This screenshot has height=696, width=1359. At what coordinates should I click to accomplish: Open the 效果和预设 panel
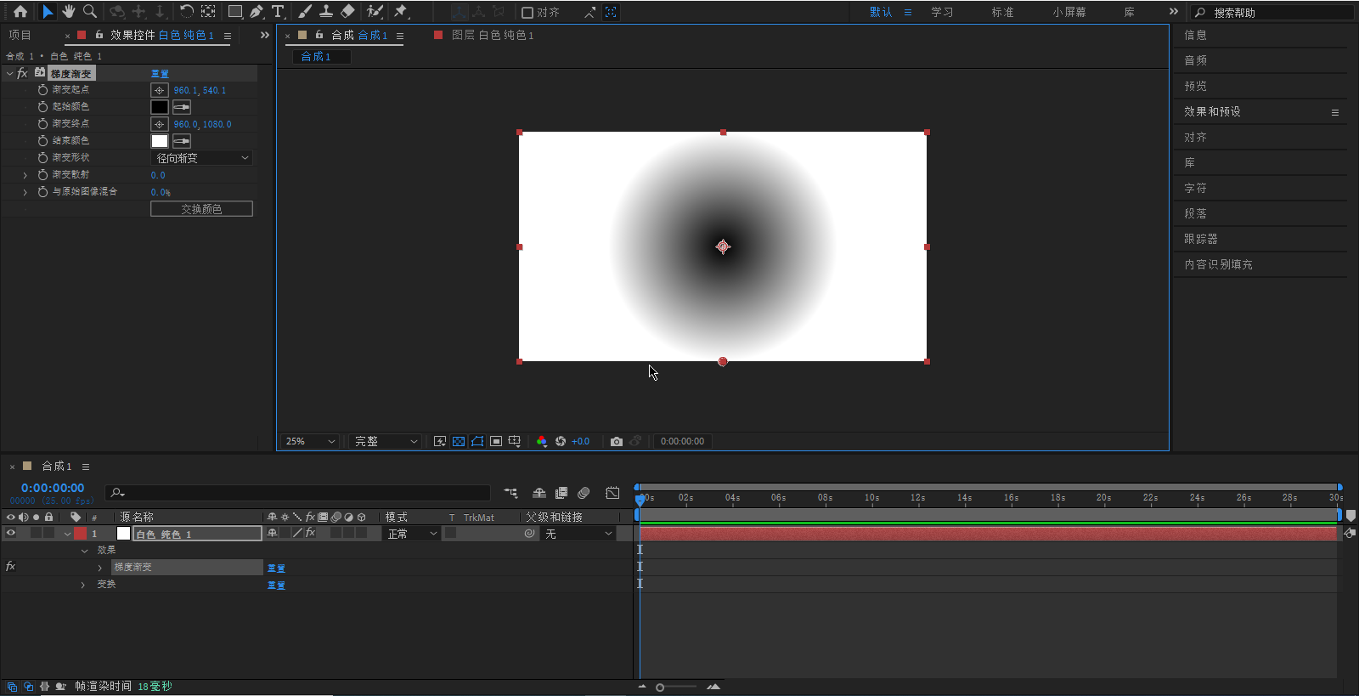tap(1212, 111)
